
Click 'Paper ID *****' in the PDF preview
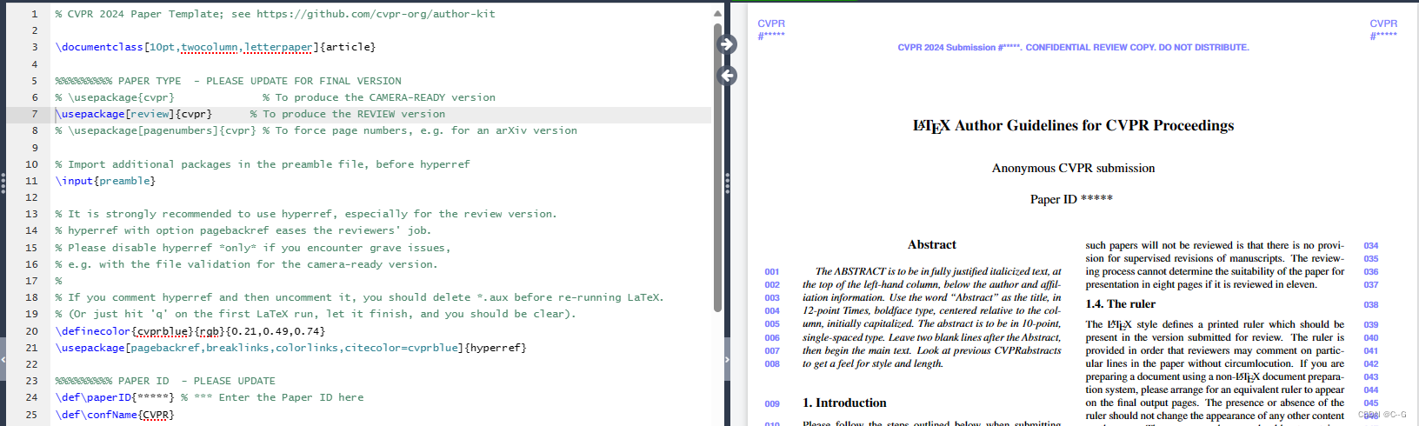[x=1071, y=199]
